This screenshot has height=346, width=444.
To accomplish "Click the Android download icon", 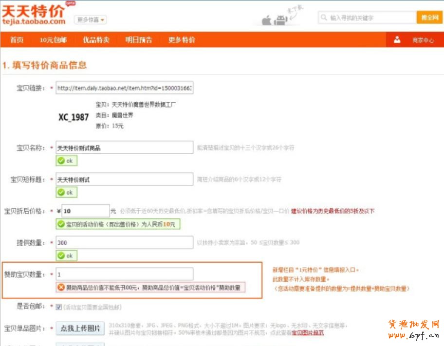I will click(280, 20).
